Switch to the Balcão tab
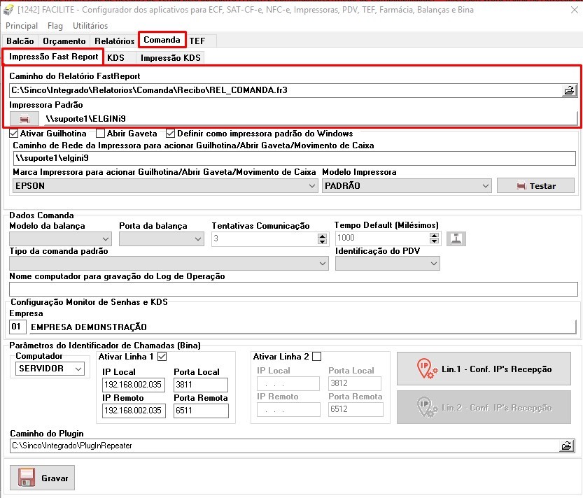Screen dimensions: 583x498 click(20, 41)
